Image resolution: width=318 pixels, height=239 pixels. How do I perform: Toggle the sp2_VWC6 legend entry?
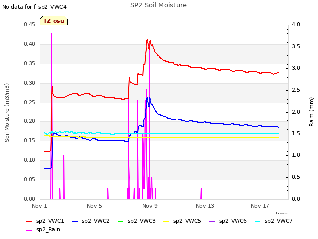point(228,221)
